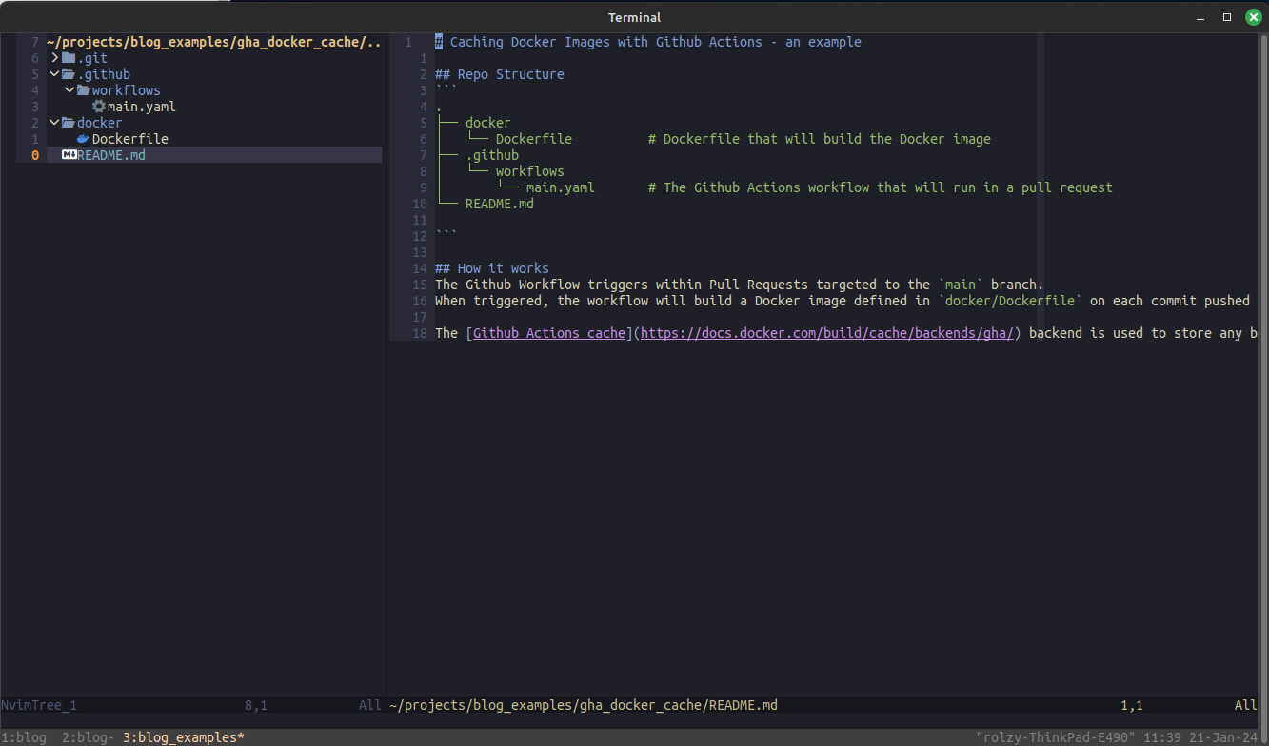Click the Markdown icon beside README.md
This screenshot has height=746, width=1269.
(x=68, y=154)
